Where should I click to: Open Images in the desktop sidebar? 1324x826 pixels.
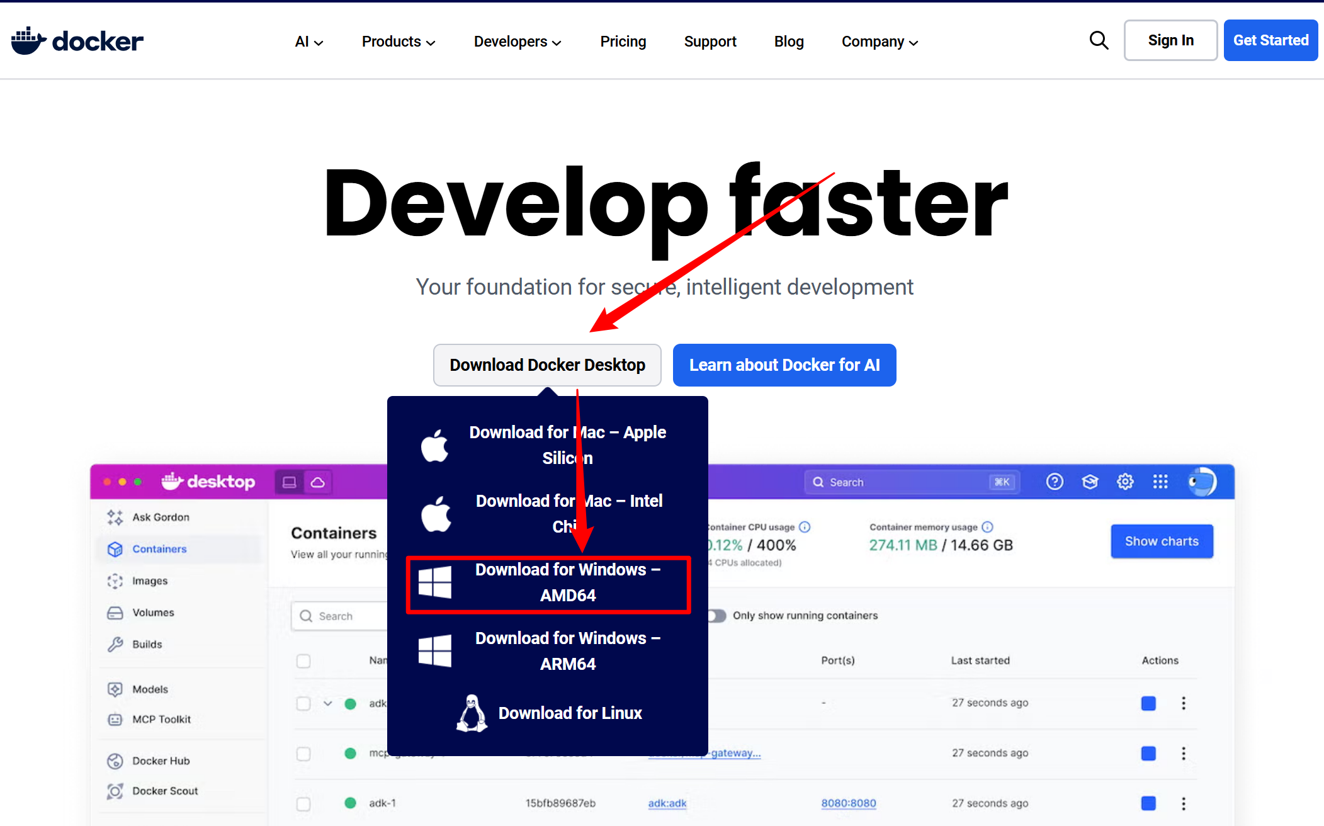(150, 580)
